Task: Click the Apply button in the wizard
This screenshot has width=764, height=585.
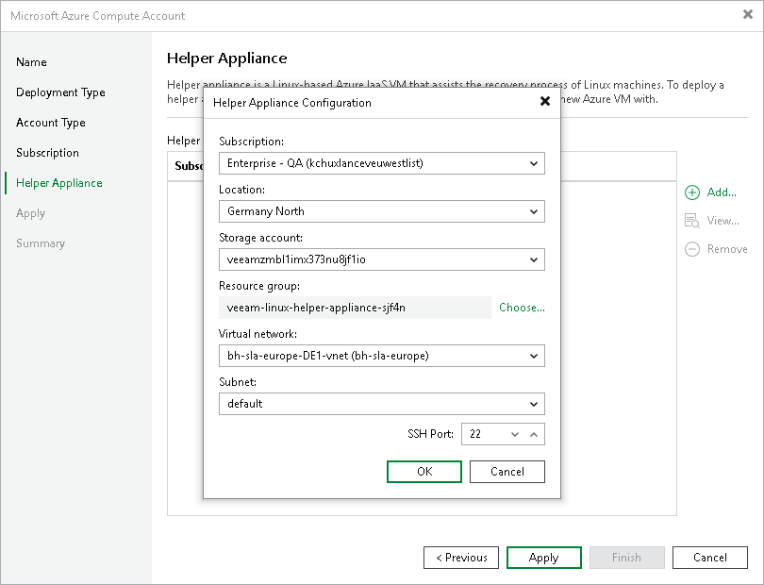Action: click(544, 558)
